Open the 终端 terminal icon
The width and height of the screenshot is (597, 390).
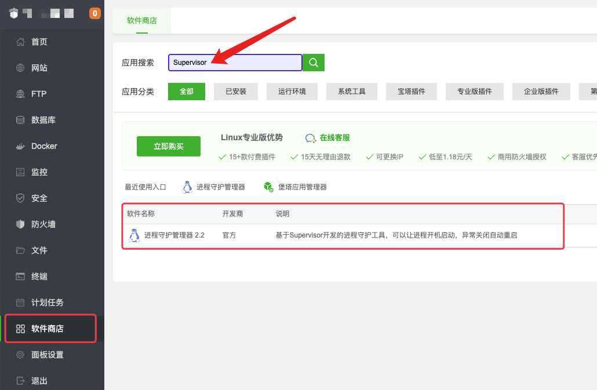pyautogui.click(x=21, y=276)
